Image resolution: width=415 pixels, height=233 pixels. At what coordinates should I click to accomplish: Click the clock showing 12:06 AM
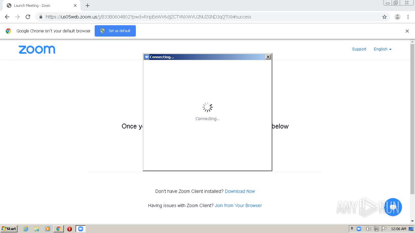click(398, 229)
